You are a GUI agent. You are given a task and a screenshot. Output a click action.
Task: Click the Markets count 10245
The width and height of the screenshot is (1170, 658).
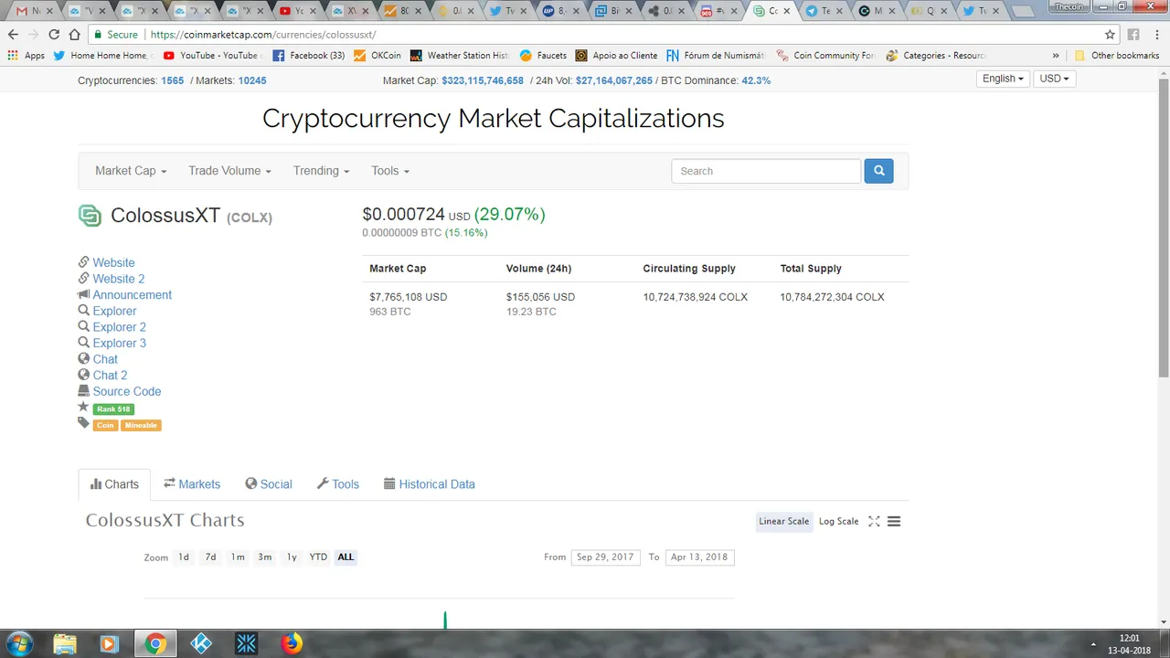252,80
